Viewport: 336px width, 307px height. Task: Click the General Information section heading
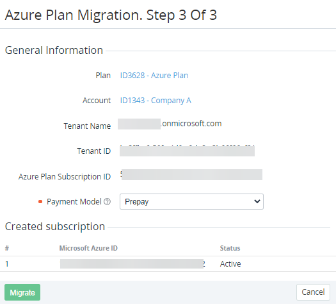click(x=54, y=50)
